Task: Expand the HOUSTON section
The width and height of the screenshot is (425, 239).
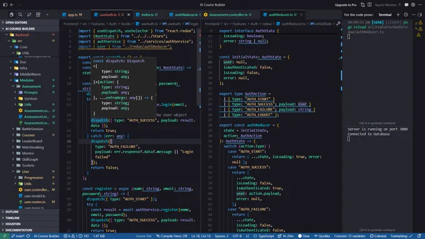Action: (29, 224)
